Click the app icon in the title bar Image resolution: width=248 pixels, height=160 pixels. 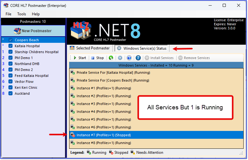point(6,5)
